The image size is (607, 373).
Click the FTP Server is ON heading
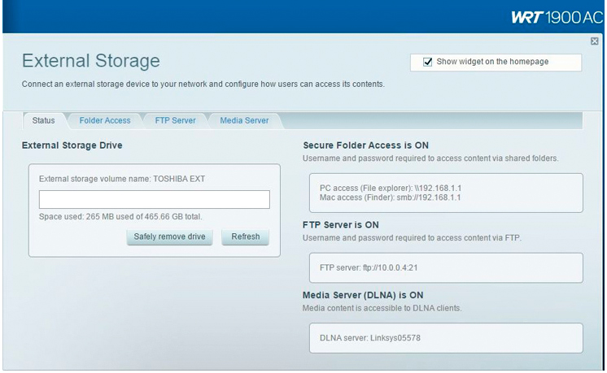coord(341,224)
